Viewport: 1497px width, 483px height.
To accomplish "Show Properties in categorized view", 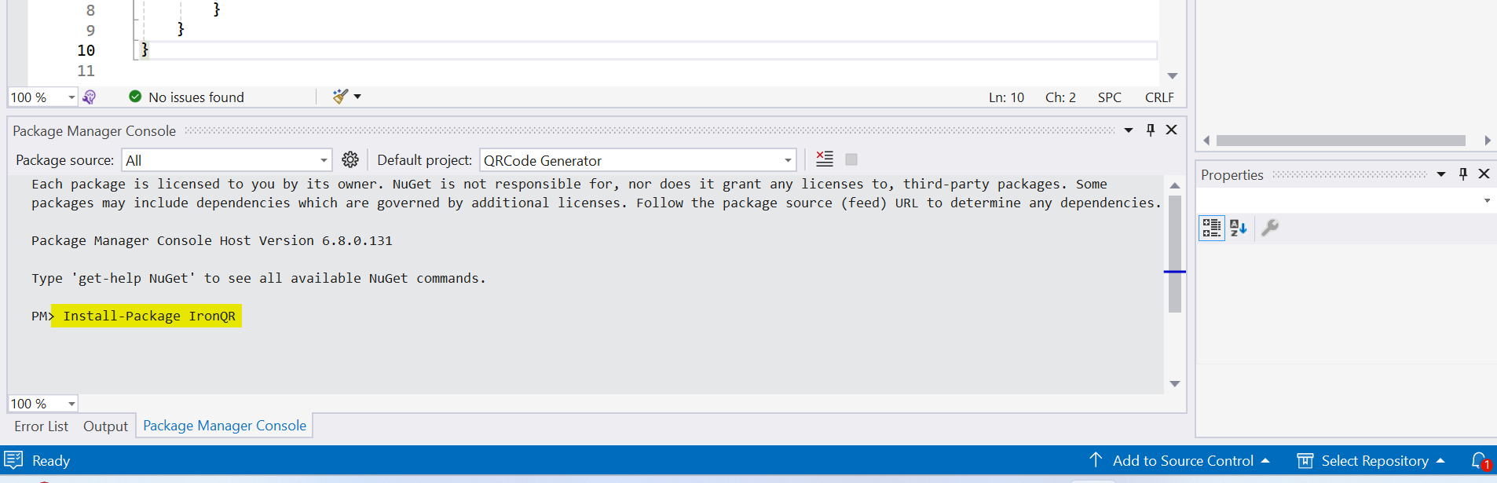I will 1212,228.
